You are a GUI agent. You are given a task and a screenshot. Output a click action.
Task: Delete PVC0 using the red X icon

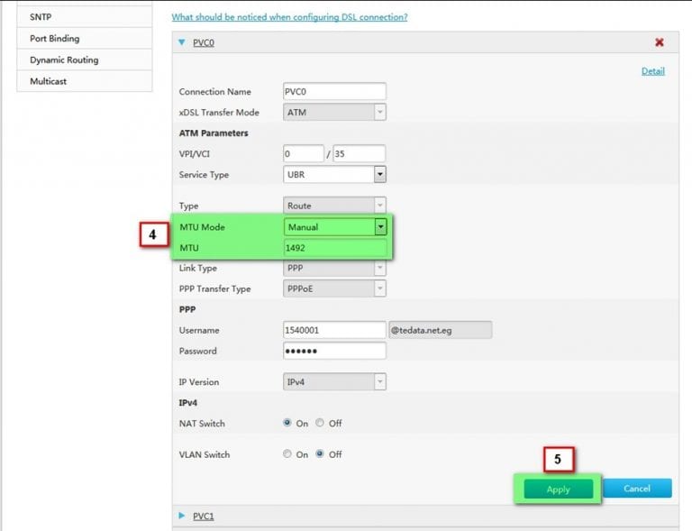(x=659, y=42)
